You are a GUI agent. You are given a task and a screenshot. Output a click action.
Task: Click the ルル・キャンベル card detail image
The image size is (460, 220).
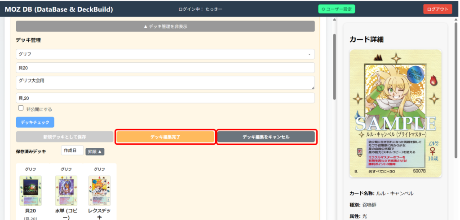point(395,113)
